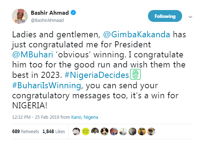Open the @BashirAhmaad handle
Image resolution: width=204 pixels, height=141 pixels.
coord(47,20)
